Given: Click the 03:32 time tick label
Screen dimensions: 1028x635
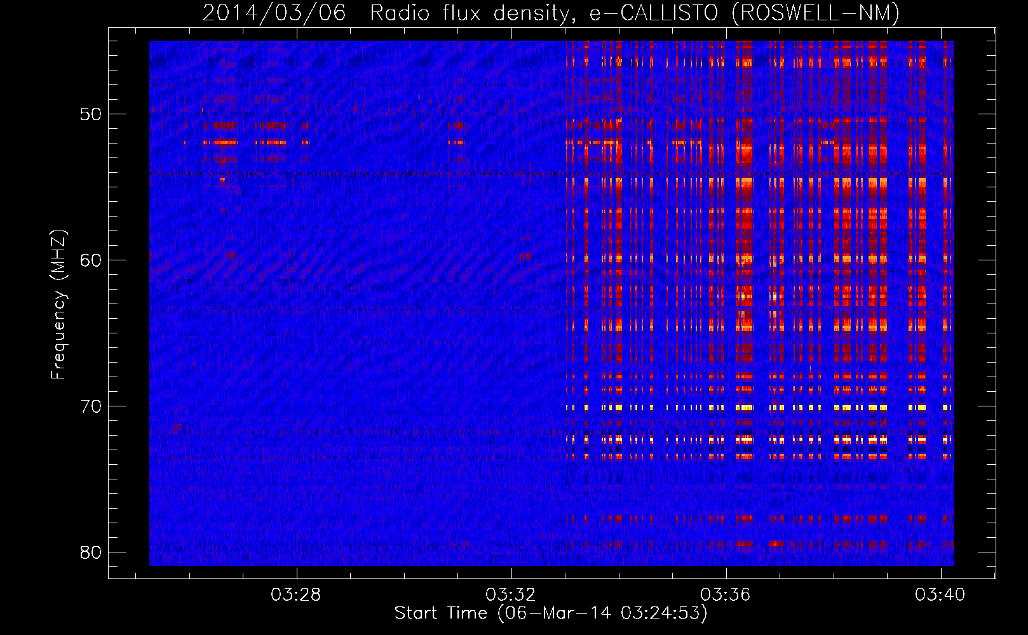Looking at the screenshot, I should (x=511, y=595).
